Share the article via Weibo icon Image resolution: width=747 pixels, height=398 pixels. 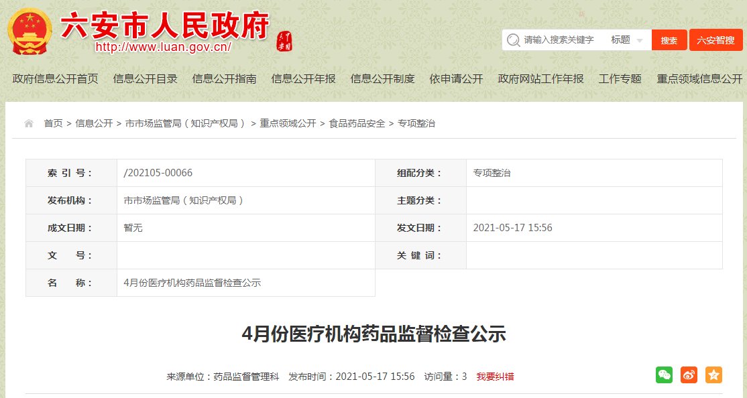[689, 375]
